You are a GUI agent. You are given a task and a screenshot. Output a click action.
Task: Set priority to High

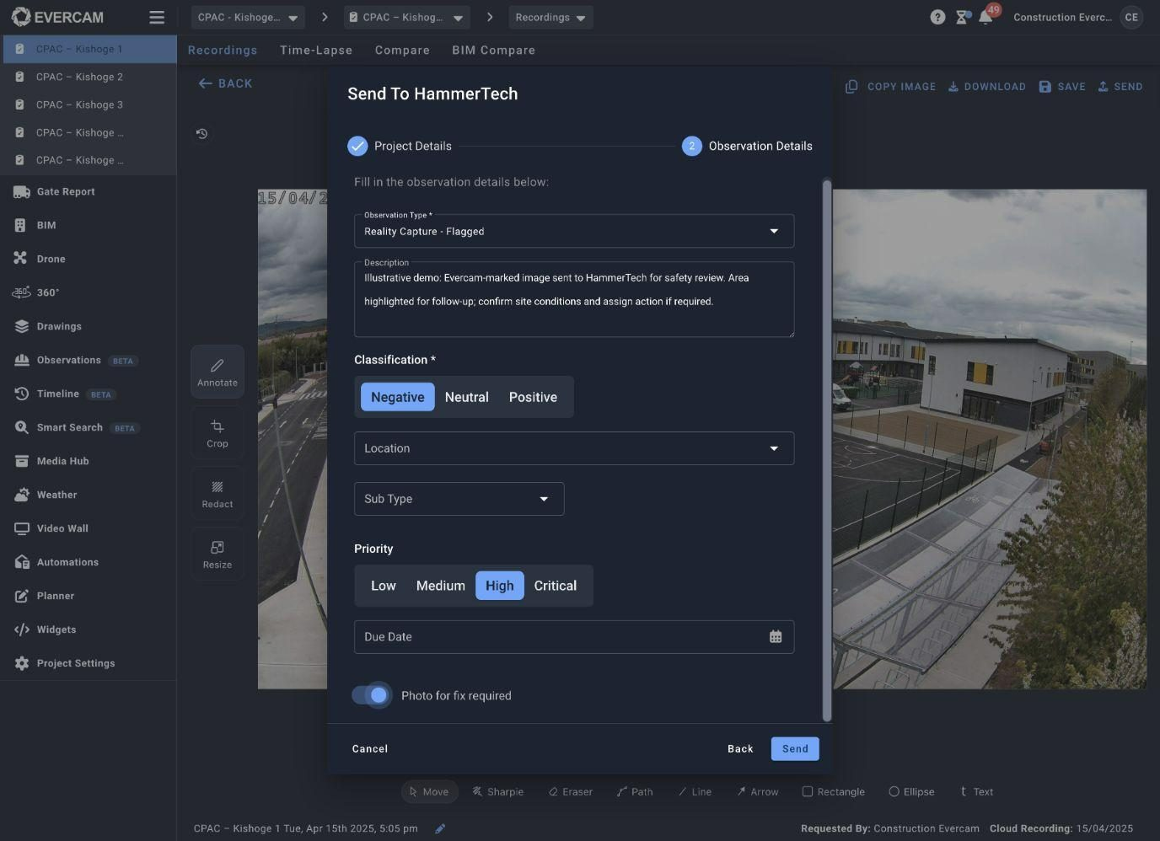pos(499,586)
